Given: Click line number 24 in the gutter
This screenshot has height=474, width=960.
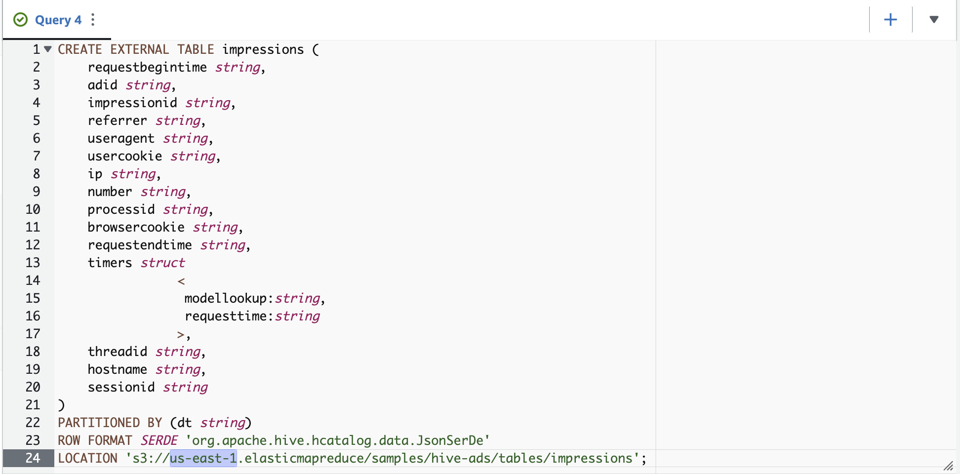Looking at the screenshot, I should [33, 458].
